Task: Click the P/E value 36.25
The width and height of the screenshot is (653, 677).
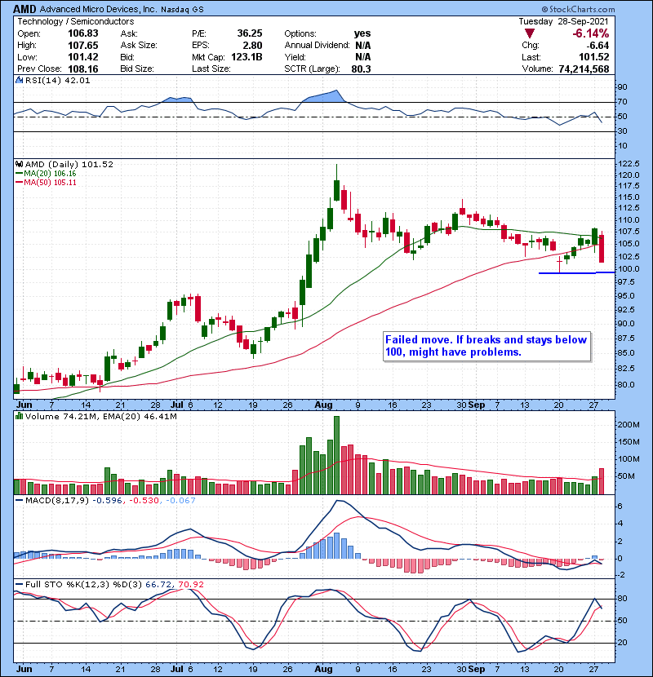Action: click(250, 33)
